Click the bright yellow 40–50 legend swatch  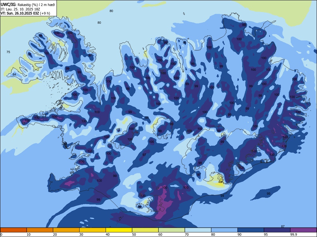pos(119,230)
